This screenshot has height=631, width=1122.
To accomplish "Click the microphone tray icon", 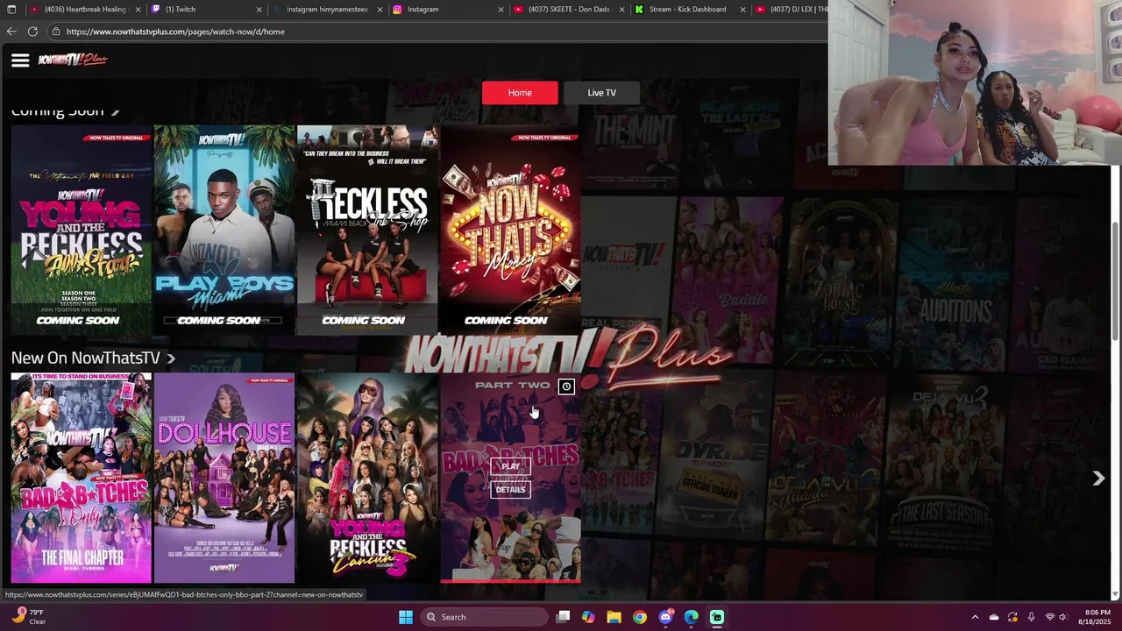I will (1031, 617).
